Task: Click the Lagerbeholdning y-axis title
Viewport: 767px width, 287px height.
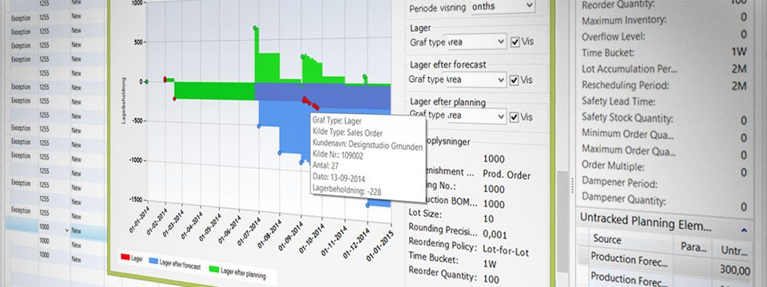Action: [x=124, y=100]
